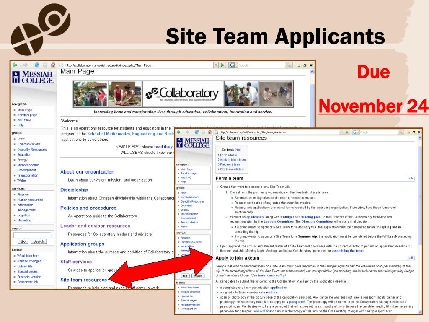Open the Communications group in Site team resources sidebar

point(190,197)
